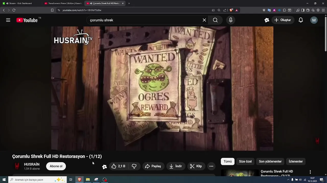Open the Windows notification center

pyautogui.click(x=322, y=180)
